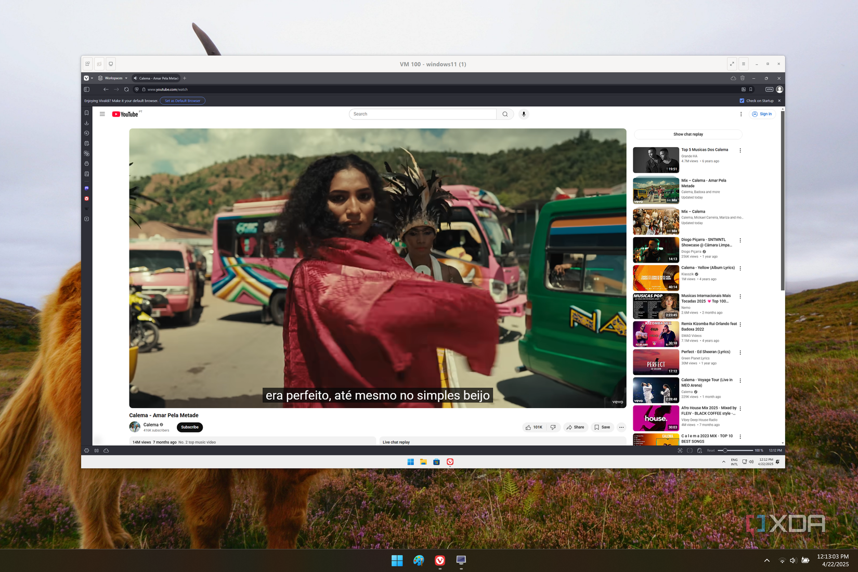This screenshot has height=572, width=858.
Task: Open the Downloads panel in Vivaldi sidebar
Action: [x=86, y=123]
